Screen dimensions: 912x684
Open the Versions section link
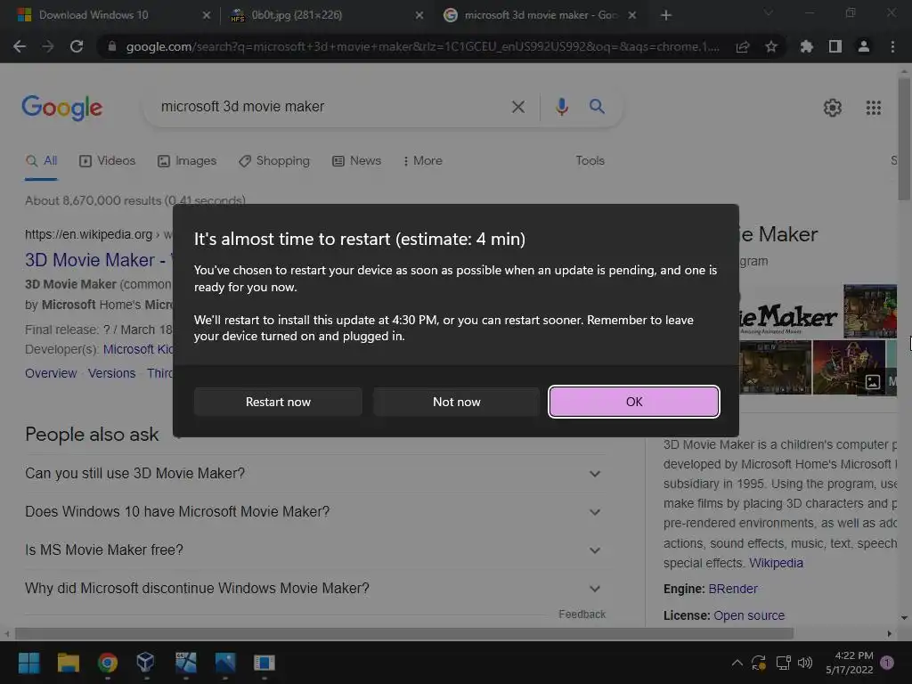point(111,373)
